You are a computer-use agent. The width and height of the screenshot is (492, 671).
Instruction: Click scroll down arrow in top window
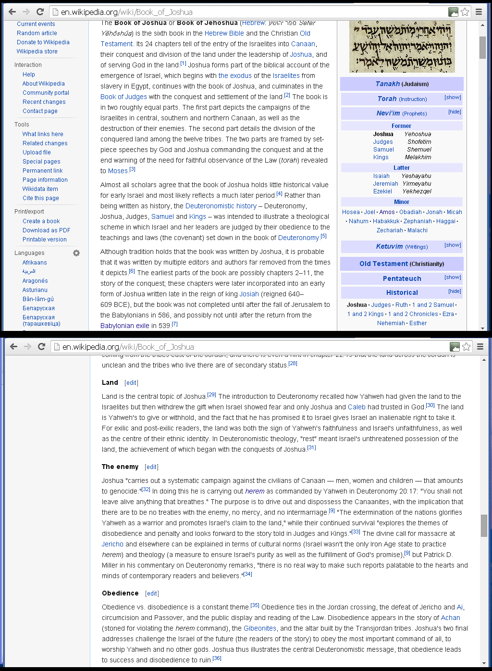482,328
